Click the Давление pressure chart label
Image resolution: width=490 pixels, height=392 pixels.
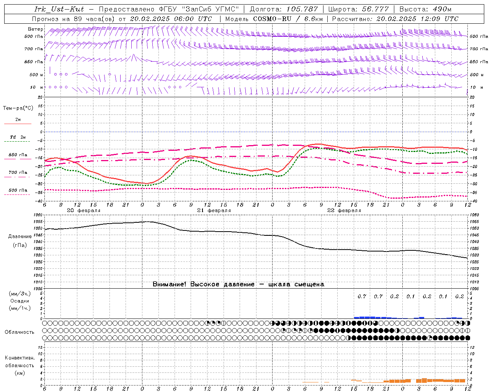(20, 237)
